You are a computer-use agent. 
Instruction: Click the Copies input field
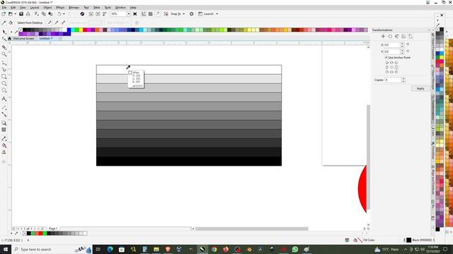click(394, 80)
